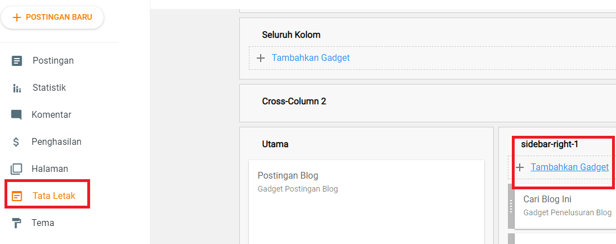
Task: Click the plus icon under sidebar-right-1
Action: [520, 167]
